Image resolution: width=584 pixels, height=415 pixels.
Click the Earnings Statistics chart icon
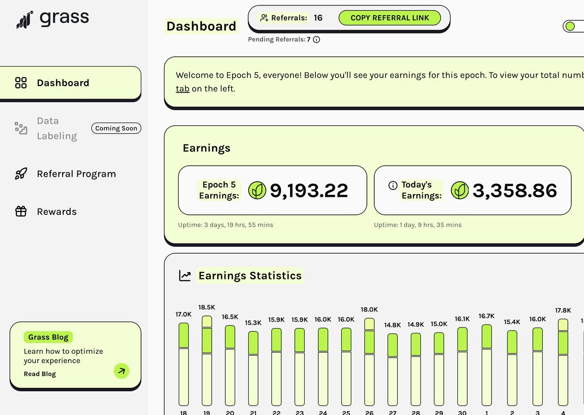pyautogui.click(x=185, y=276)
